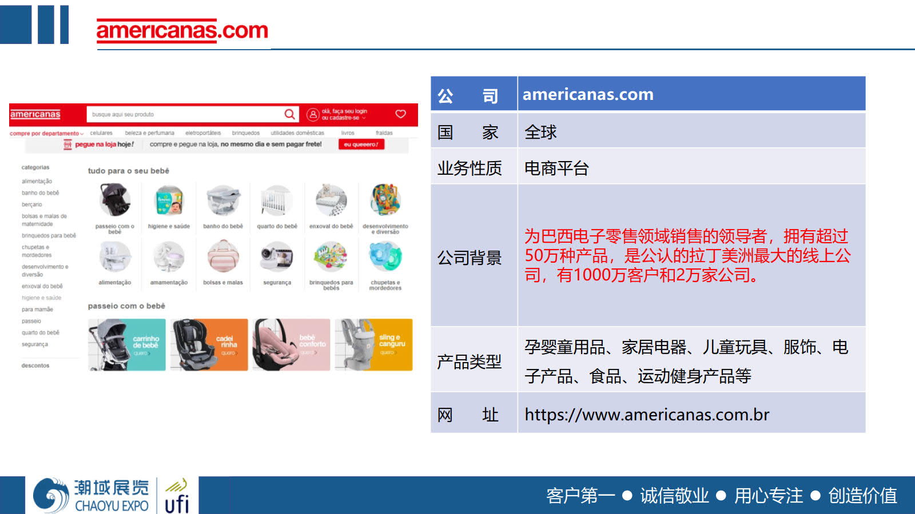The width and height of the screenshot is (915, 514).
Task: Select 'eletroportáteis' in navigation bar
Action: [203, 133]
